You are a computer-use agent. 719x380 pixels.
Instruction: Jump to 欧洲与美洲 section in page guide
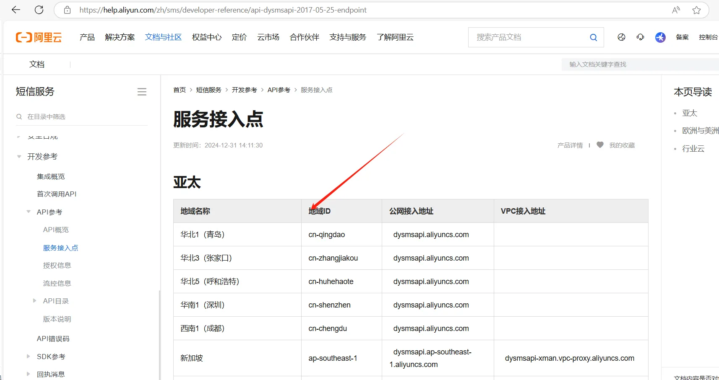[x=700, y=131]
